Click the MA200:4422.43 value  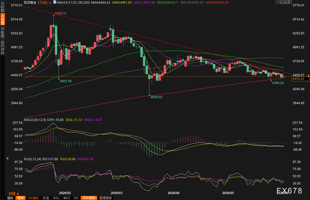click(217, 3)
